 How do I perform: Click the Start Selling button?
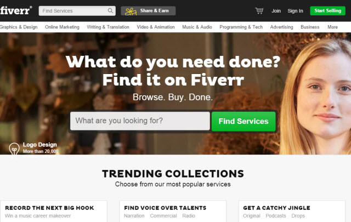point(327,11)
